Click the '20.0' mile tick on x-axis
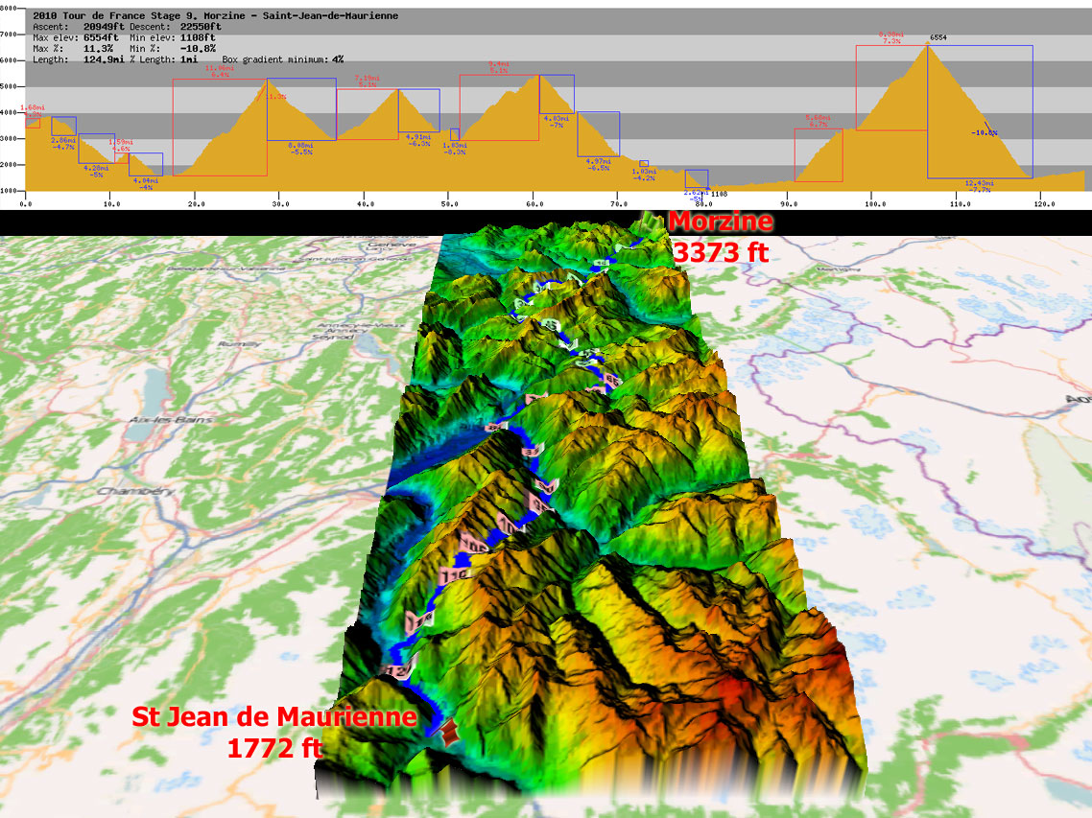 point(196,204)
